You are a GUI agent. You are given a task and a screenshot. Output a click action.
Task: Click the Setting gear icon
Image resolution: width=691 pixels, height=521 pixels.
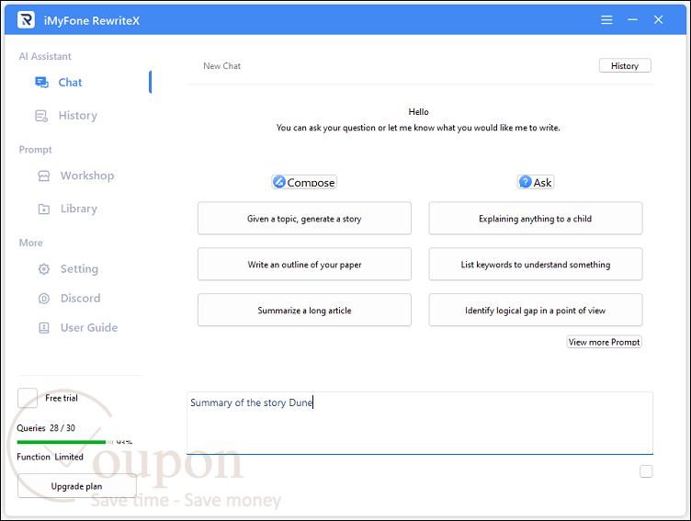coord(43,269)
